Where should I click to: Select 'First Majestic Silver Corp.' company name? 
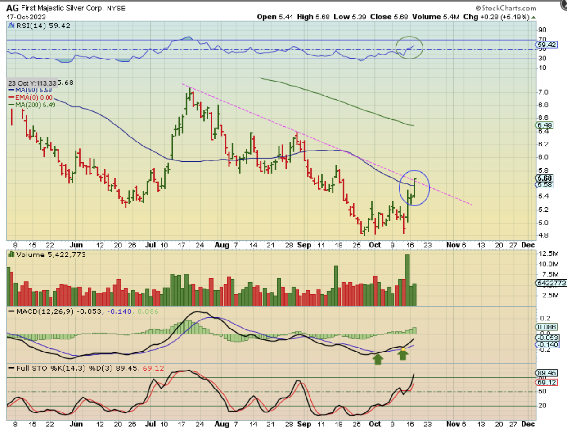click(x=63, y=8)
